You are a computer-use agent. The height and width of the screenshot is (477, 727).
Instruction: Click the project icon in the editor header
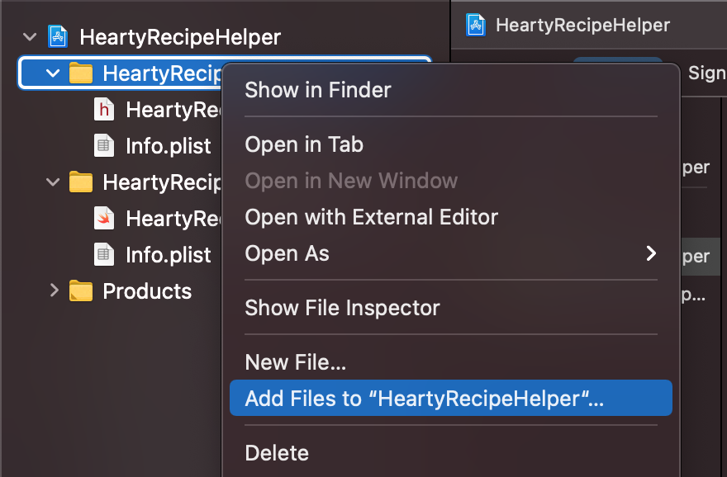coord(476,25)
